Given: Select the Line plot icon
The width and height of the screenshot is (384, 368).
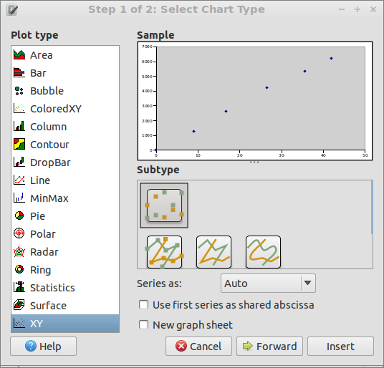Looking at the screenshot, I should coord(19,180).
